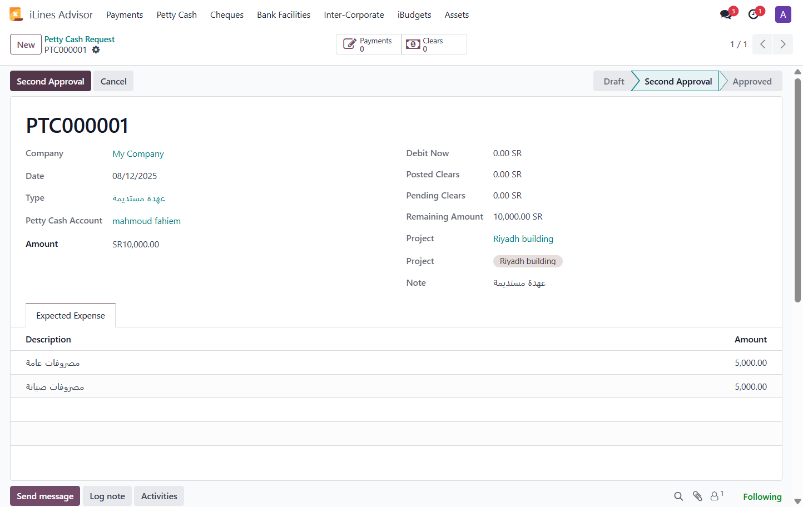Select the Approved status stage
Viewport: 803px width, 507px height.
pyautogui.click(x=752, y=81)
